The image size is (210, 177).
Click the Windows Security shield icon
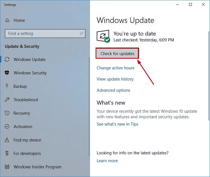pos(8,73)
